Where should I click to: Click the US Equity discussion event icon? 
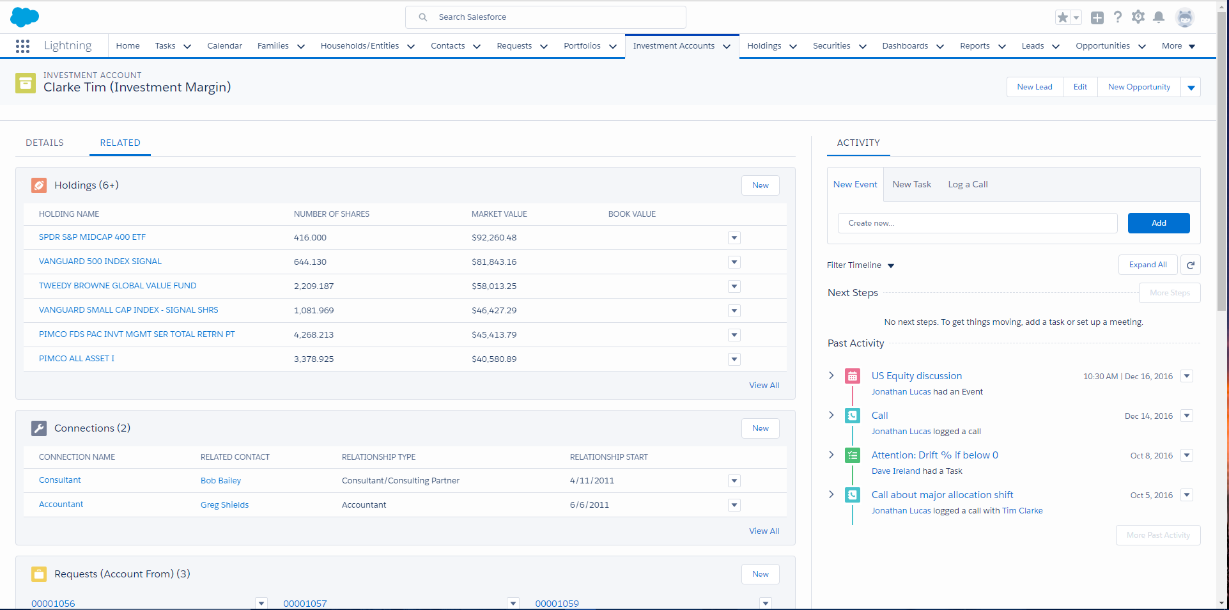pos(853,376)
